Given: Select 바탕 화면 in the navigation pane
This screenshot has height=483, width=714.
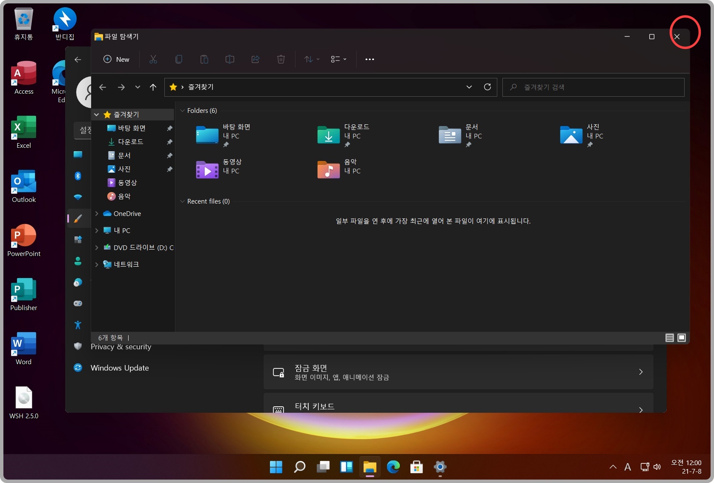Looking at the screenshot, I should click(x=132, y=128).
